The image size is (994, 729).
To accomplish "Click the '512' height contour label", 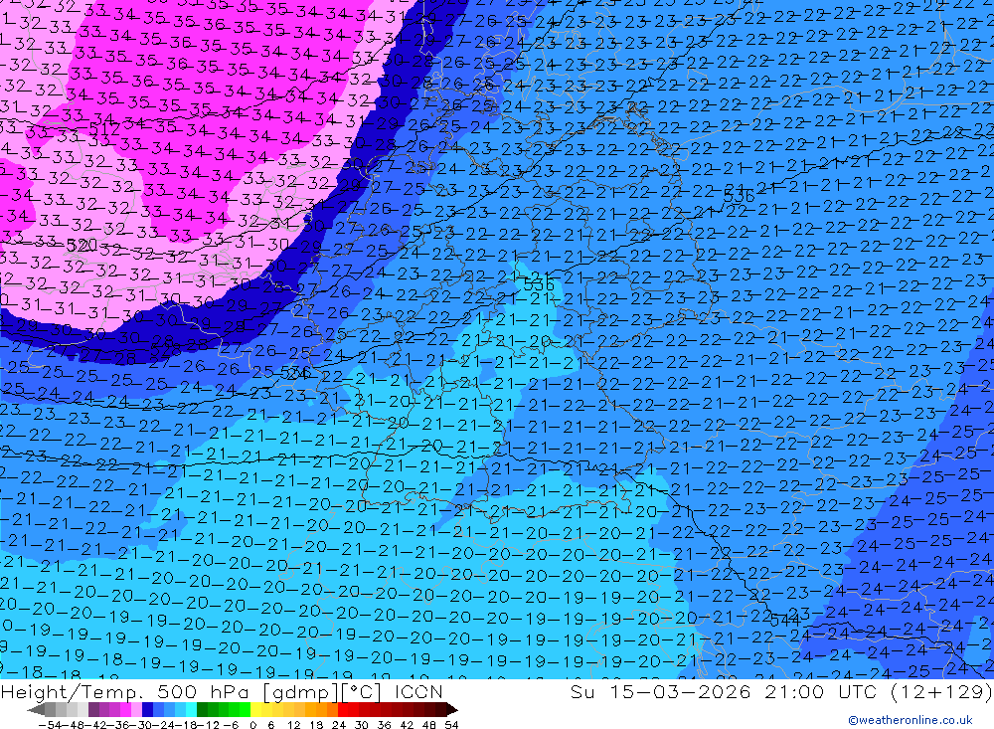I will pos(104,130).
